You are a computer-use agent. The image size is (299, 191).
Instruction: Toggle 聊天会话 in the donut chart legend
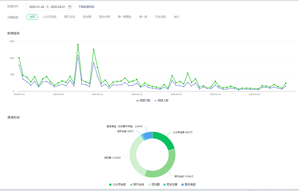[137, 185]
